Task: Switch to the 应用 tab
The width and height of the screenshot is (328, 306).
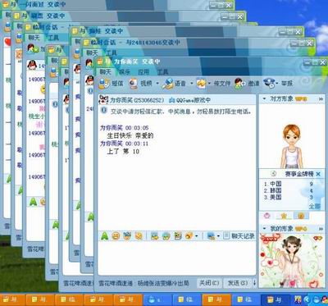Action: [x=143, y=72]
